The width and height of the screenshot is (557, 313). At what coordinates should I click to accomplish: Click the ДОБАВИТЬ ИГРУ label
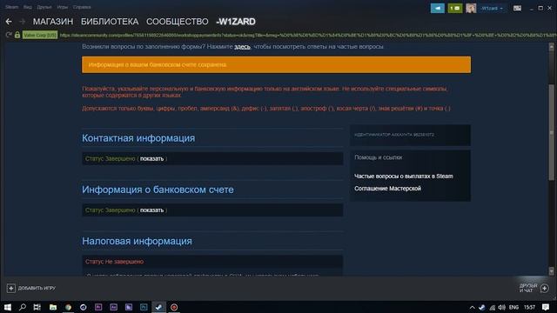[37, 288]
